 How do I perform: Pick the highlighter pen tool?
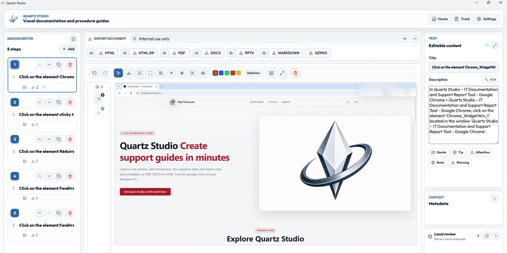[x=129, y=73]
